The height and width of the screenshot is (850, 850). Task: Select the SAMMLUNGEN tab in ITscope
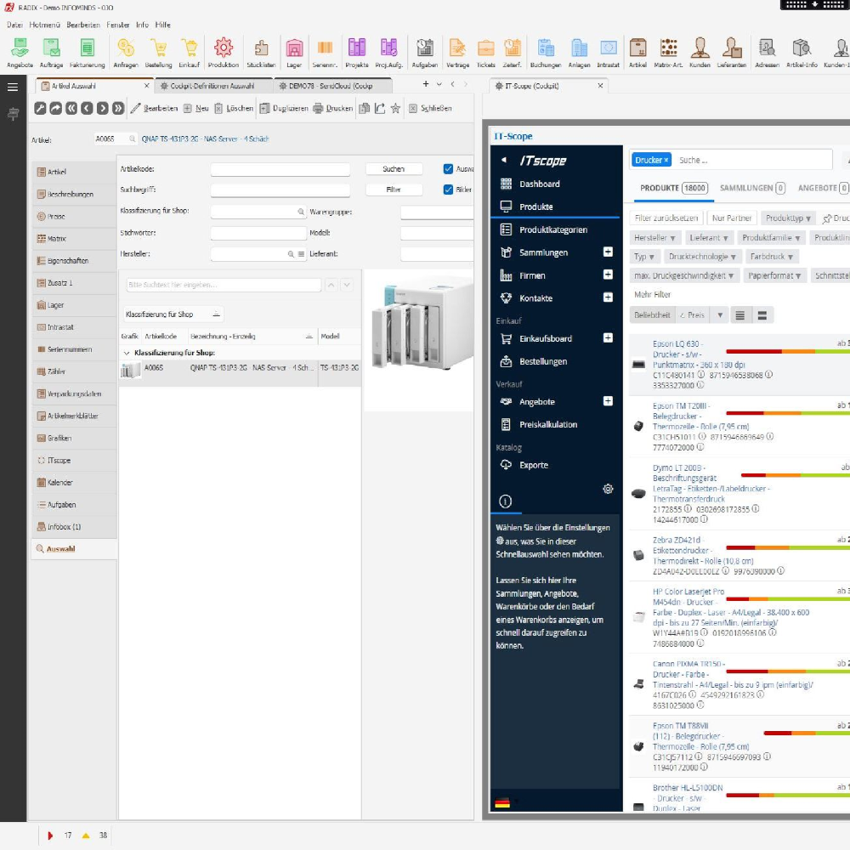(x=752, y=188)
